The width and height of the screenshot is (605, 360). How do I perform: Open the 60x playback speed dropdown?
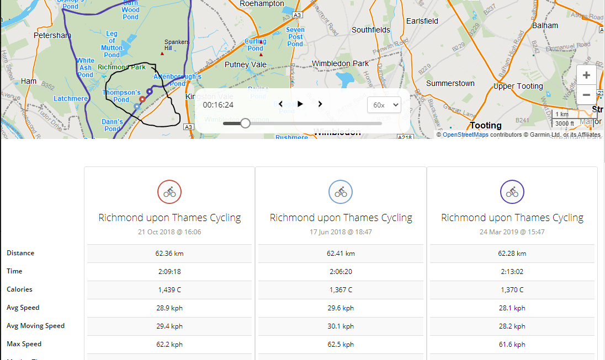pyautogui.click(x=384, y=105)
